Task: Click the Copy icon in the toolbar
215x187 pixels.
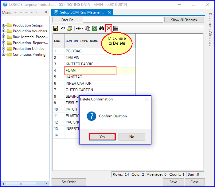Action: click(88, 28)
